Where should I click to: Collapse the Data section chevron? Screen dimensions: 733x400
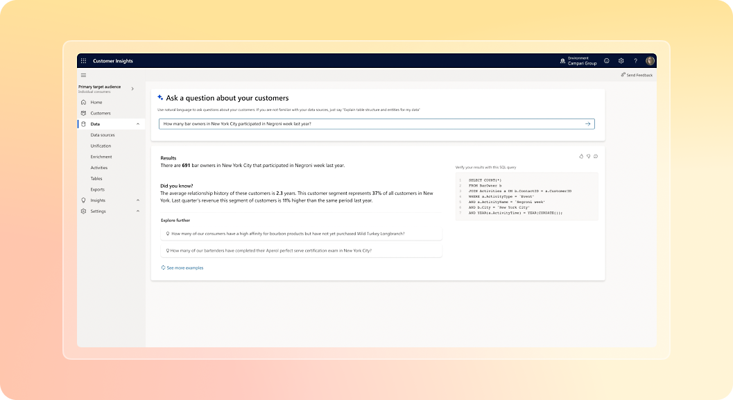[137, 124]
